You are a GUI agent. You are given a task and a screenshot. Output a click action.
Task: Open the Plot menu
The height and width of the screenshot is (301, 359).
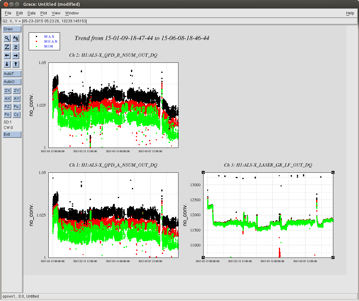coord(43,13)
